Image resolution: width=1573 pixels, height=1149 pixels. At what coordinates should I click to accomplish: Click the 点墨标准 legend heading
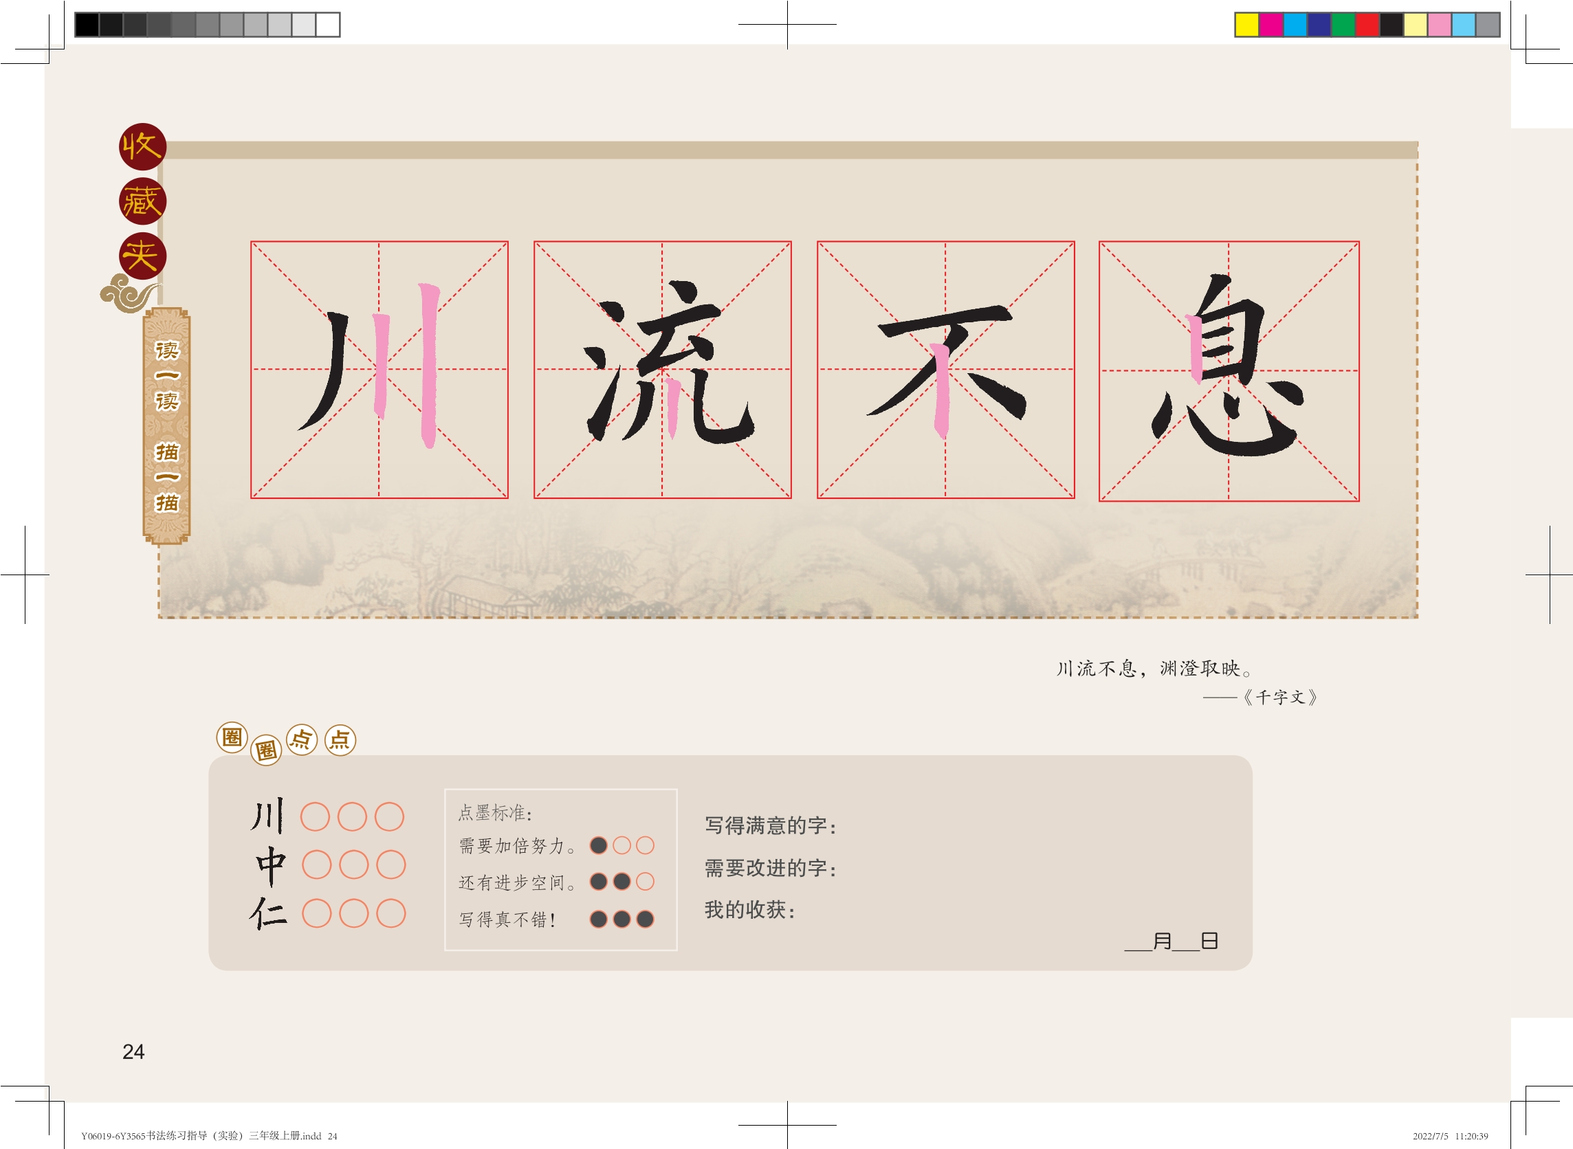[x=496, y=812]
